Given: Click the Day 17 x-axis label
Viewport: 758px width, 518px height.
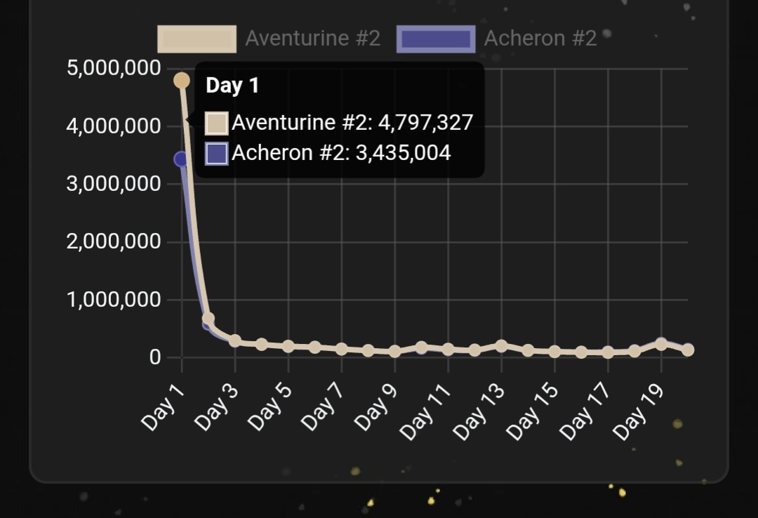Looking at the screenshot, I should pyautogui.click(x=585, y=413).
